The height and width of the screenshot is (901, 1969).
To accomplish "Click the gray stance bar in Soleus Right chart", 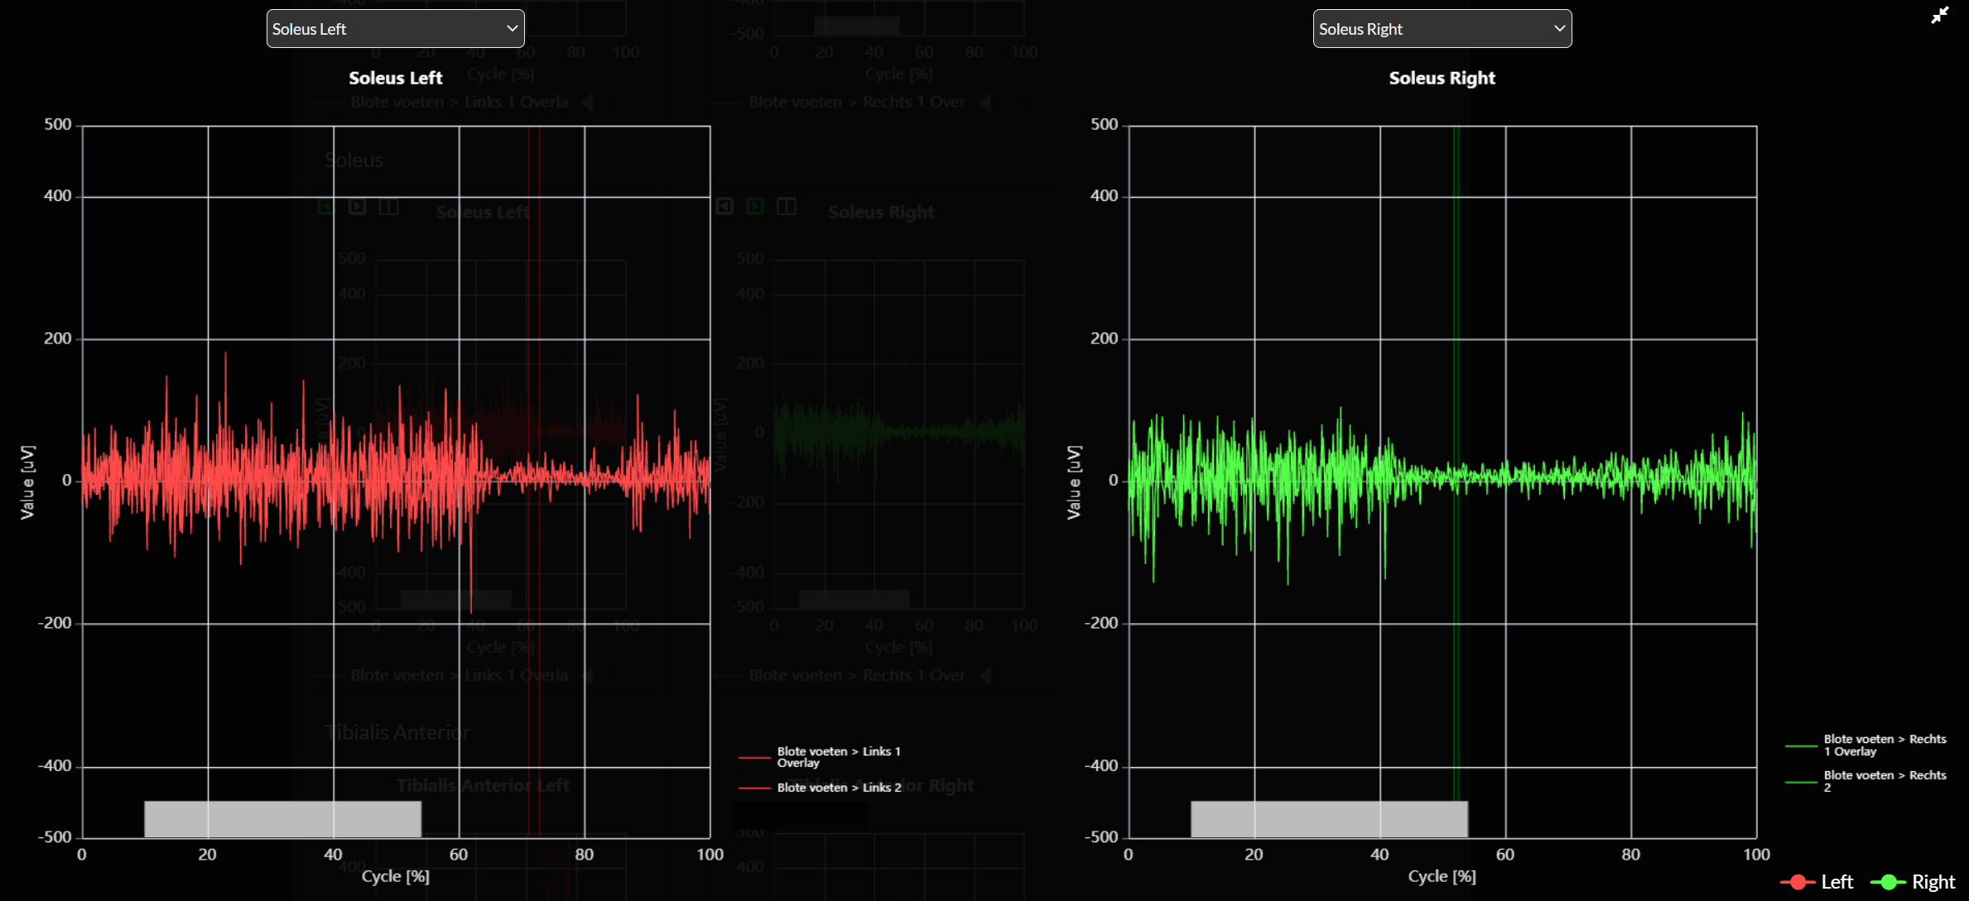I will tap(1329, 819).
